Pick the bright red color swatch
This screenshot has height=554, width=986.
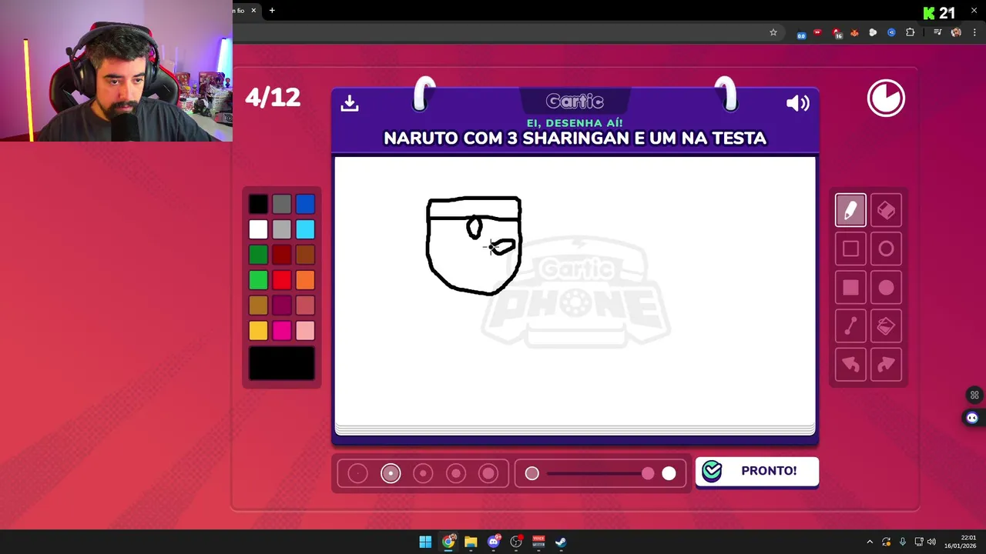(x=282, y=280)
